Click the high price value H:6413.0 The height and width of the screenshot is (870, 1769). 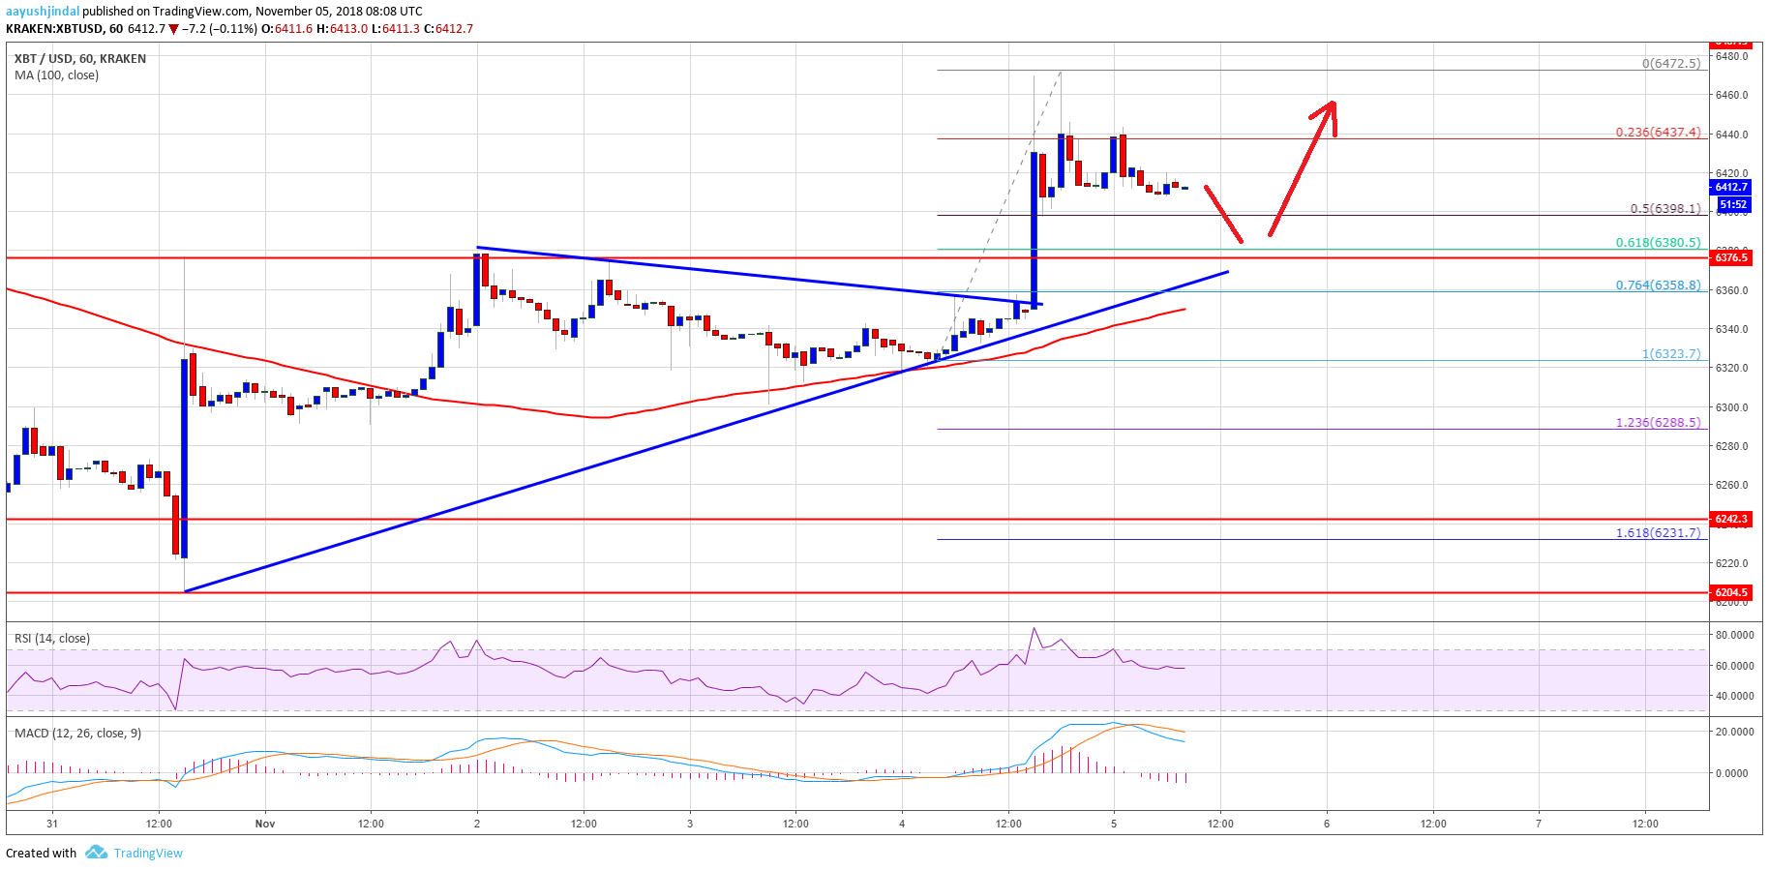tap(343, 29)
